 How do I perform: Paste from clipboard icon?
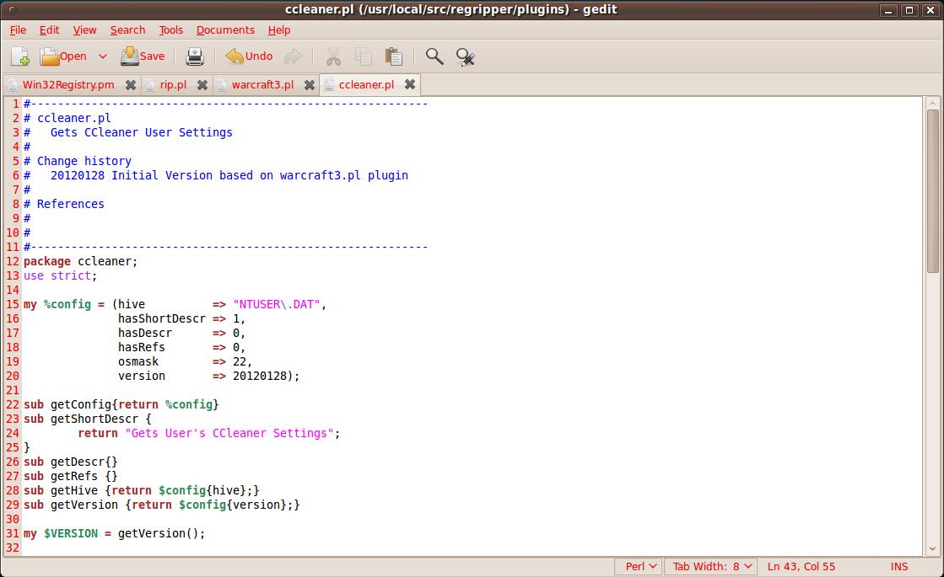tap(394, 56)
